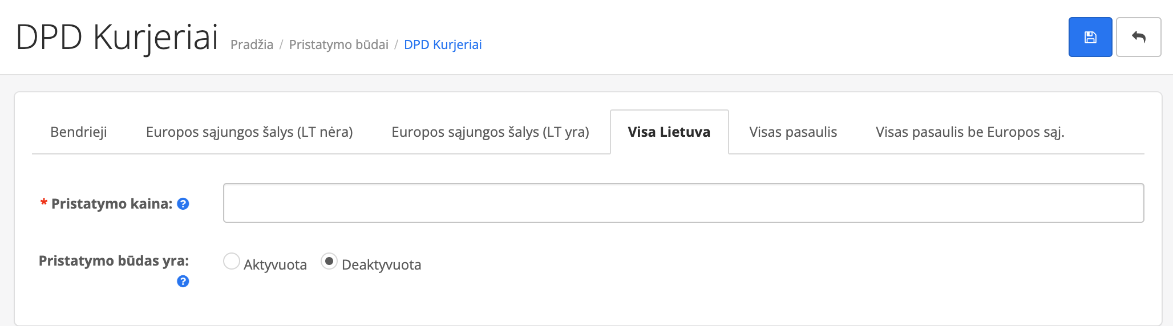Switch to the Bendrieji tab

pos(79,132)
